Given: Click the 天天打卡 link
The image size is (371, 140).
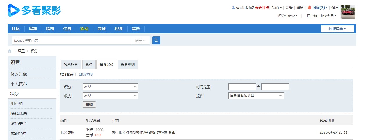Looking at the screenshot, I should 262,8.
